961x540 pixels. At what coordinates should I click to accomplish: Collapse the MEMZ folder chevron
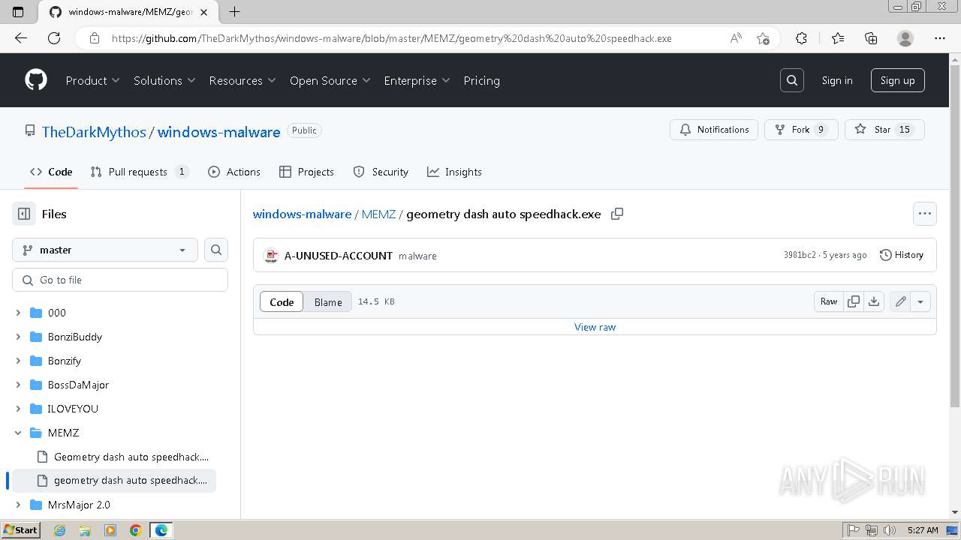[x=18, y=433]
